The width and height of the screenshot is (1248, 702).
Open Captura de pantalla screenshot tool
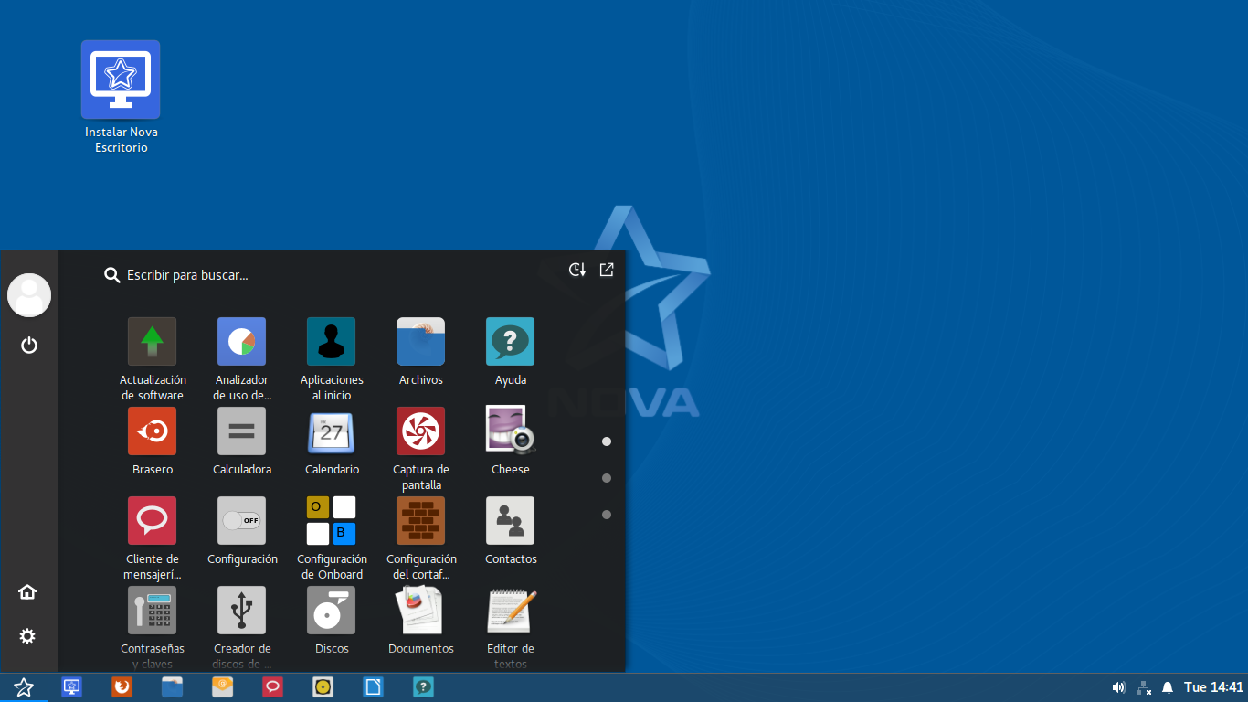[x=420, y=431]
